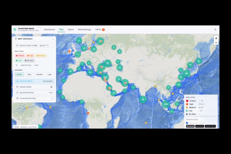Zoom out the map with minus button

point(216,43)
